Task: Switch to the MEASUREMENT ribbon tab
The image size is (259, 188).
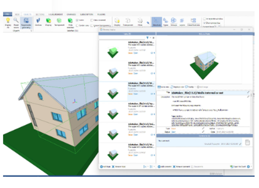Action: pos(55,14)
